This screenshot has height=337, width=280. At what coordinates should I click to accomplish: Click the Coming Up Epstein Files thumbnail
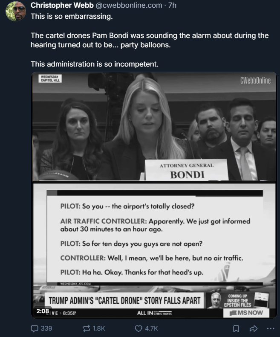(237, 300)
